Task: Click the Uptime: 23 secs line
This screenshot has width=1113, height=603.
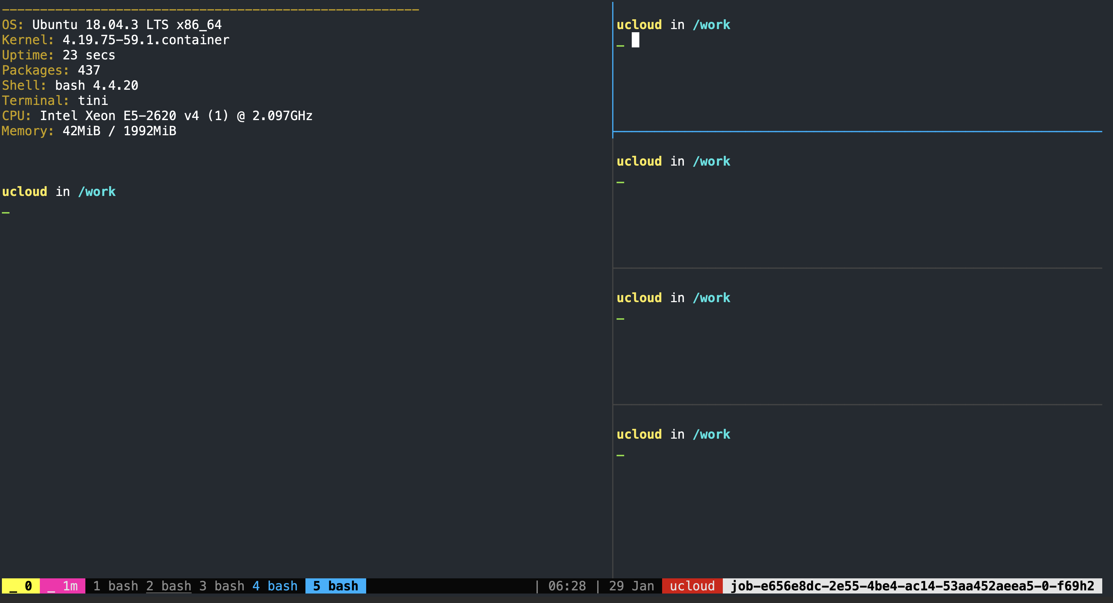Action: (58, 55)
